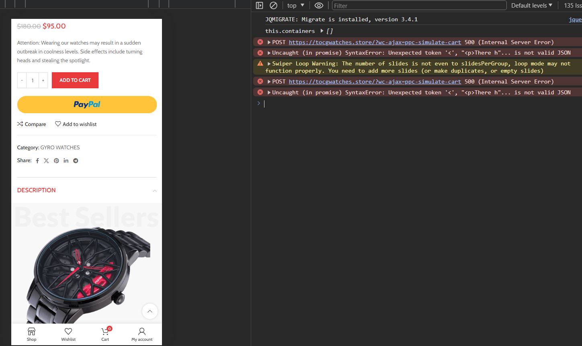Click the DESCRIPTION heading
The width and height of the screenshot is (582, 346).
click(x=37, y=190)
